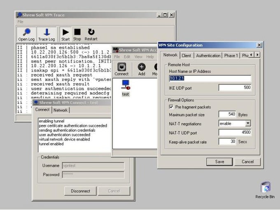This screenshot has height=210, width=280.
Task: Minimize the VPN Trace window
Action: pos(159,15)
